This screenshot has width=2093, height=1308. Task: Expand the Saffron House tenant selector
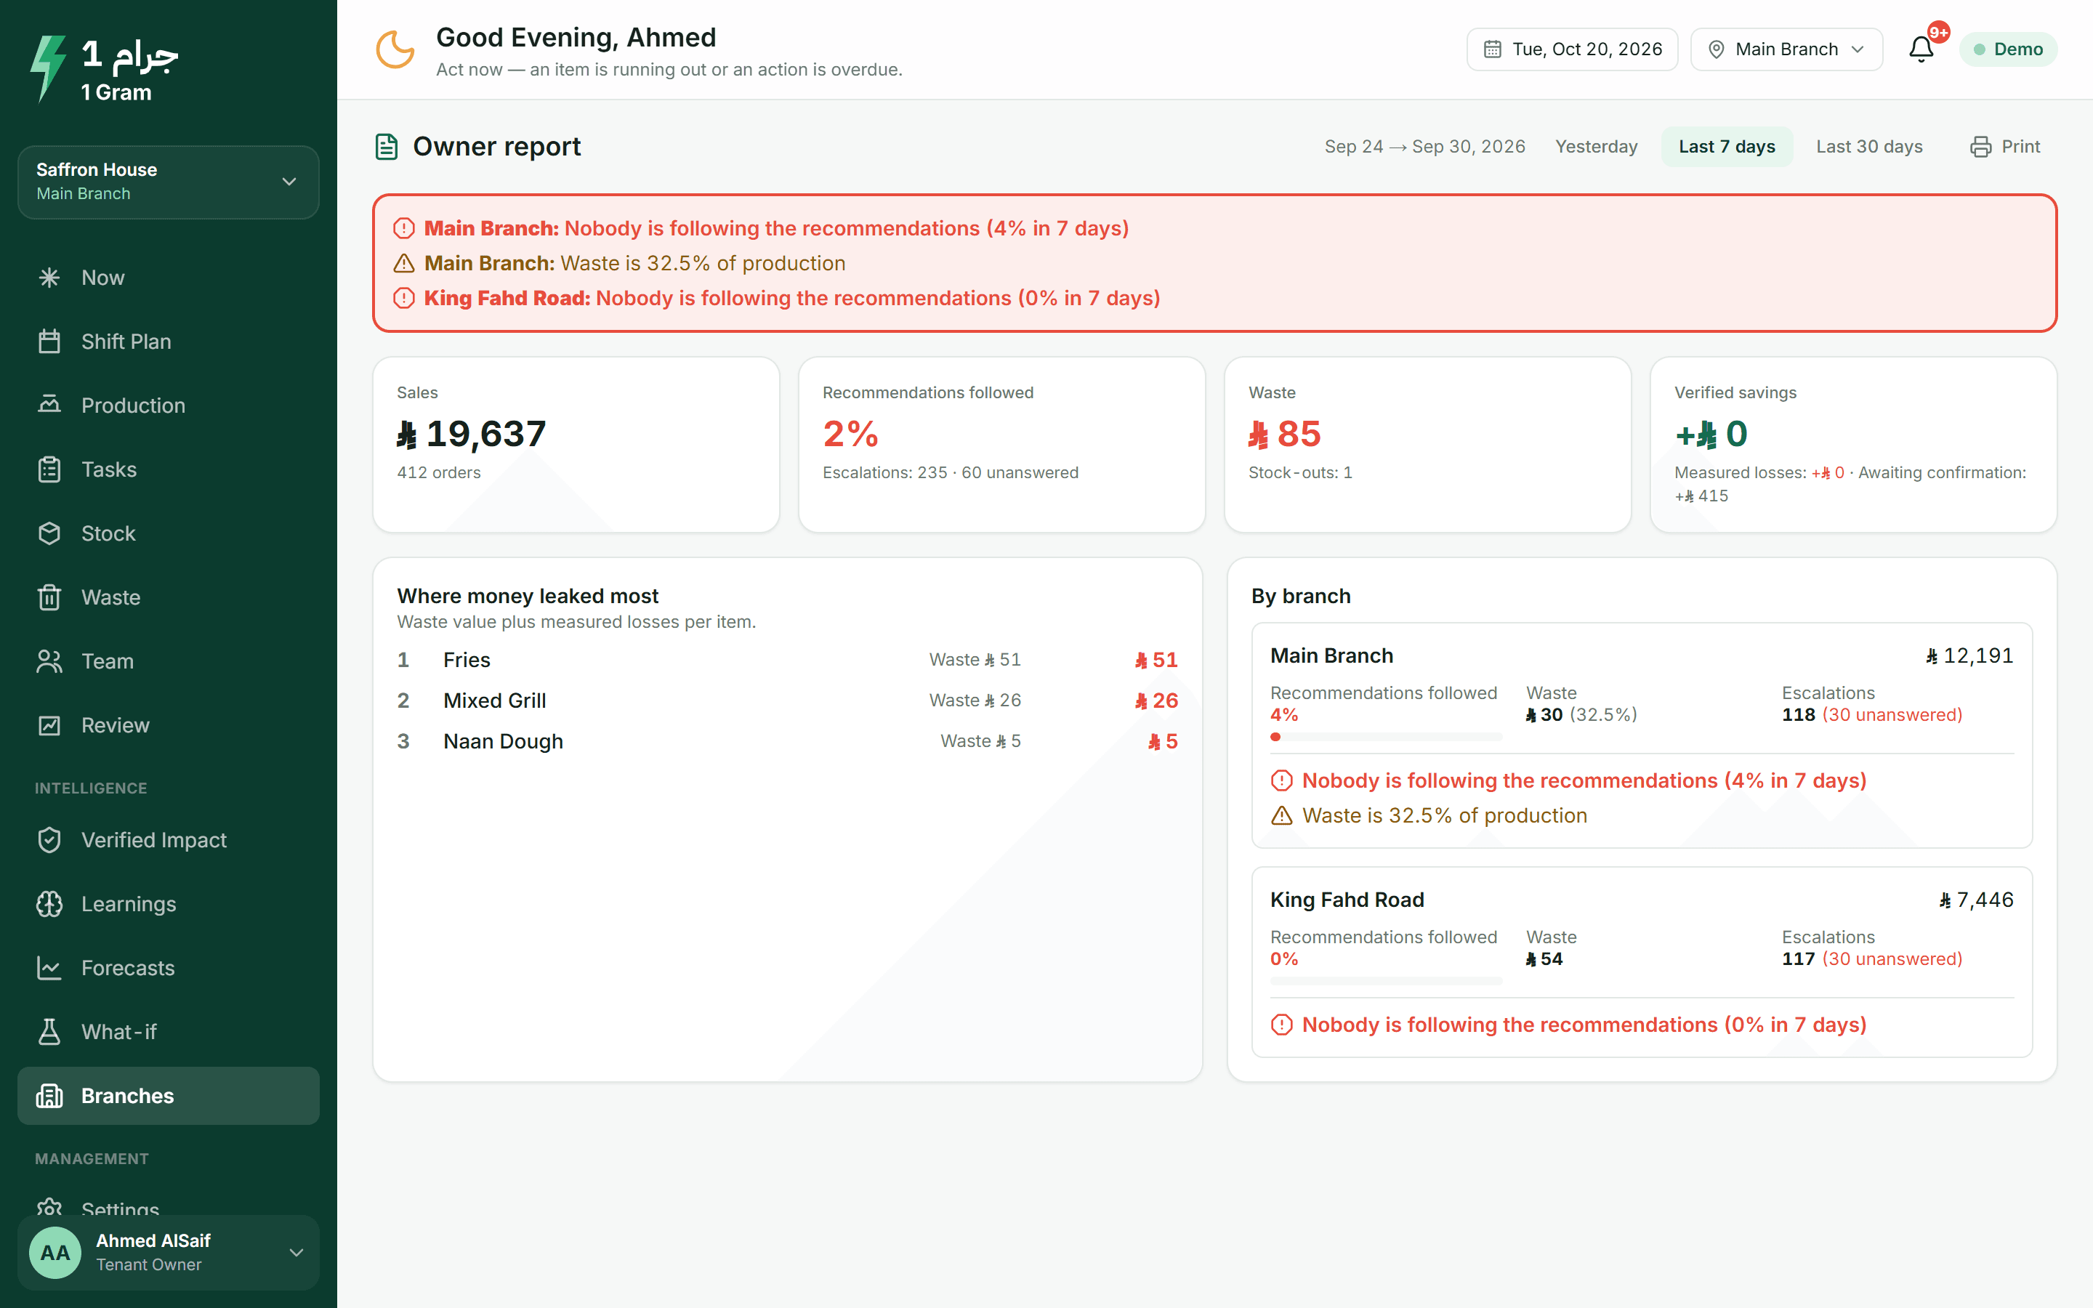169,182
